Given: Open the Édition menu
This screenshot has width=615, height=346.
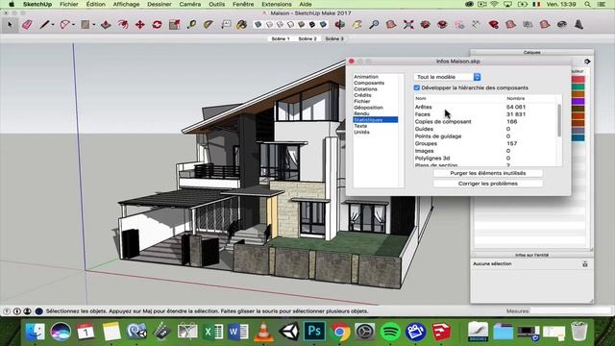Looking at the screenshot, I should click(96, 4).
